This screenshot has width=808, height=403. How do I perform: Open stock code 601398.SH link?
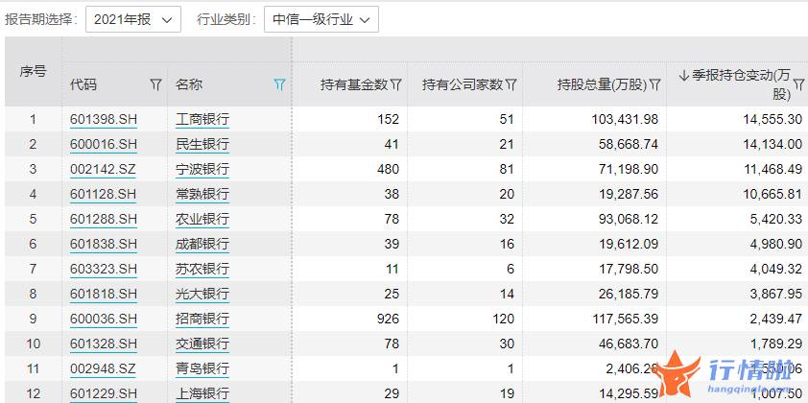click(x=104, y=120)
